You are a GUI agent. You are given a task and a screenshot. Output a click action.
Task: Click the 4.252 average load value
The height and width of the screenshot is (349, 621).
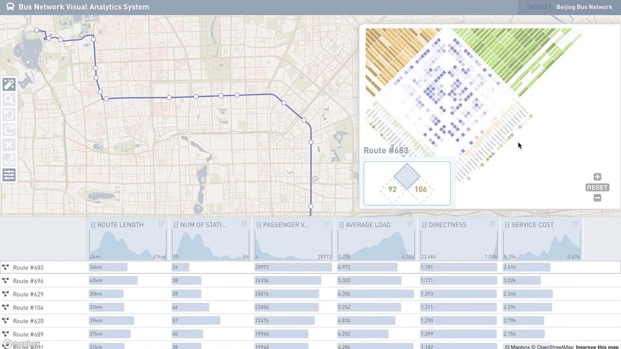344,333
